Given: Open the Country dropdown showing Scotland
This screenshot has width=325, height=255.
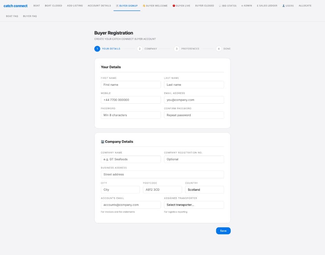Looking at the screenshot, I should click(204, 189).
